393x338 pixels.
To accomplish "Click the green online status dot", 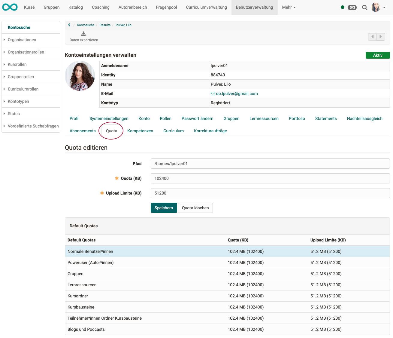I will [342, 7].
